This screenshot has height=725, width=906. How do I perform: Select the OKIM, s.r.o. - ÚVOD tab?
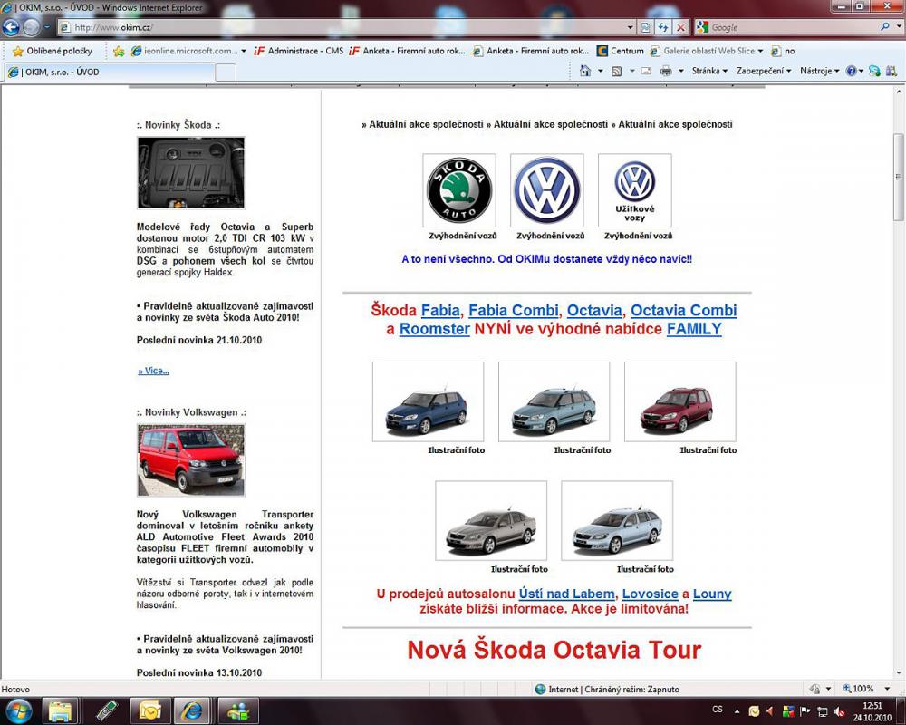(x=110, y=72)
